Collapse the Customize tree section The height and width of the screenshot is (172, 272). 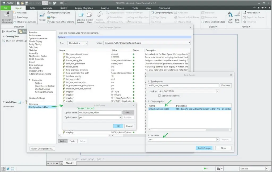(x=30, y=80)
